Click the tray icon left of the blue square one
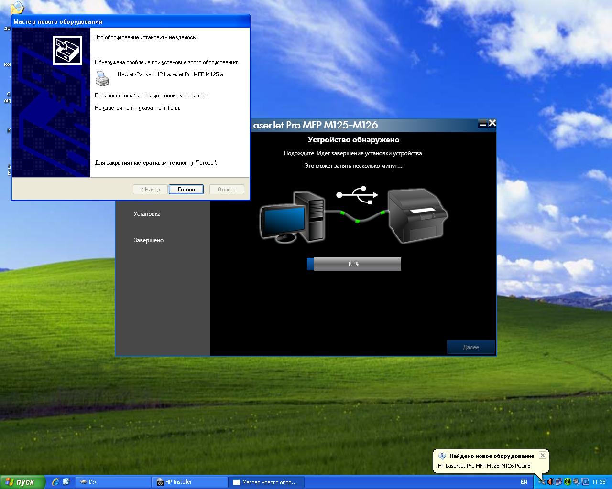Image resolution: width=612 pixels, height=489 pixels. coord(576,482)
